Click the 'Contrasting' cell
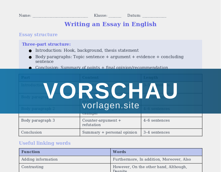The width and height of the screenshot is (221, 172). [65, 168]
